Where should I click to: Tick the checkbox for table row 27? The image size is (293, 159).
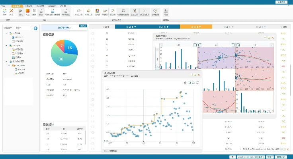[93, 34]
